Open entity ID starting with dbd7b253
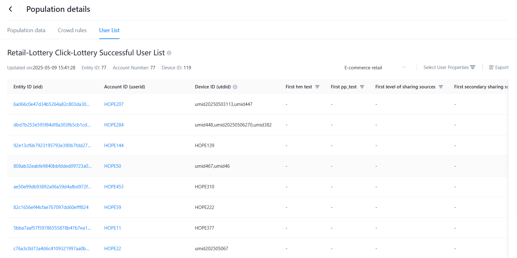Viewport: 517px width, 258px height. [52, 125]
